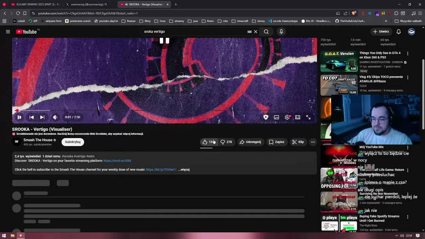Click the #srooka hashtag
The height and width of the screenshot is (239, 425).
67,156
